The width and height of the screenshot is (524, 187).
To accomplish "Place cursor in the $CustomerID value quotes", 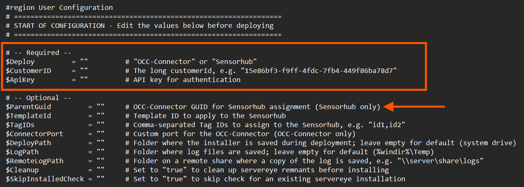I will click(x=84, y=71).
